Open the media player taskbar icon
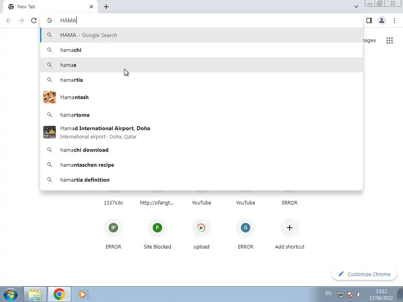 pos(83,294)
